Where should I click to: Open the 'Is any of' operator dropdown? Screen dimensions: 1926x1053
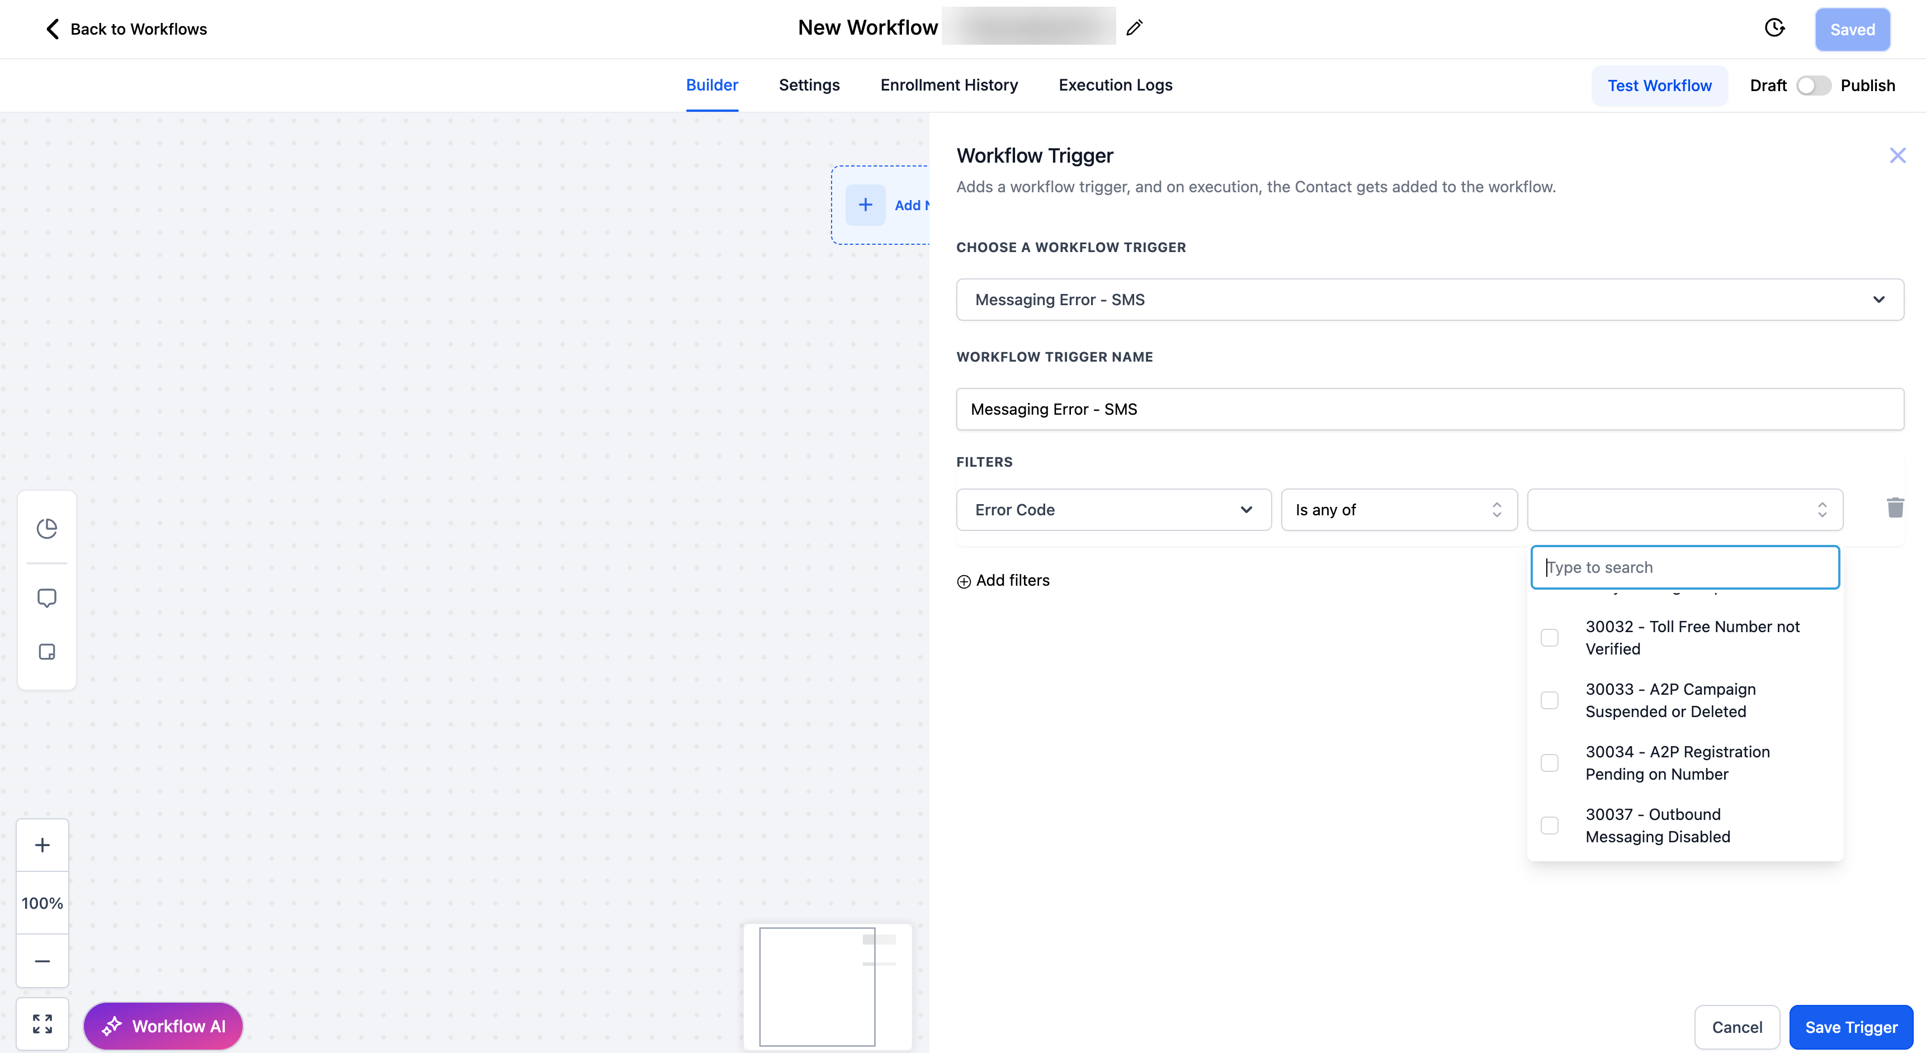pyautogui.click(x=1398, y=510)
